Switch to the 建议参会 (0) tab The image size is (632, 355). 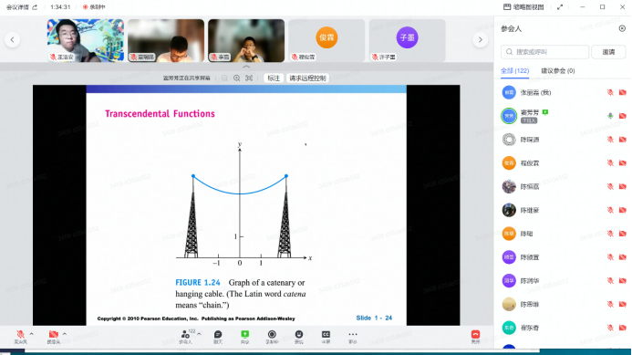558,71
